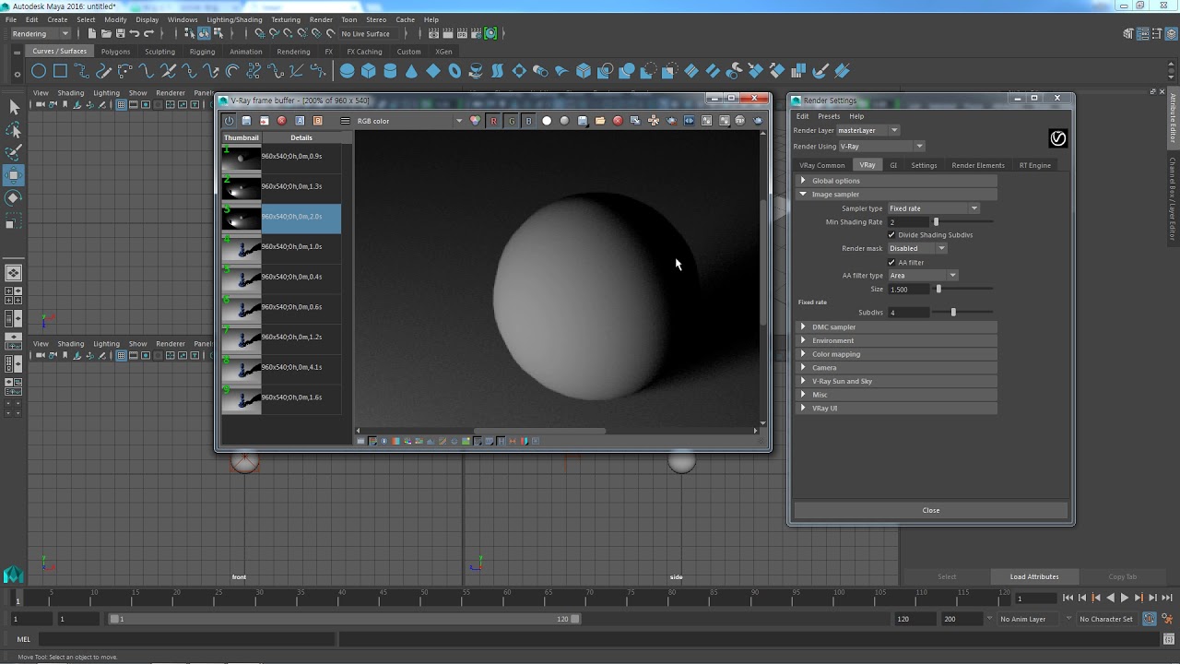Click the Fixed rate Subdivs slider
This screenshot has width=1180, height=664.
[961, 313]
